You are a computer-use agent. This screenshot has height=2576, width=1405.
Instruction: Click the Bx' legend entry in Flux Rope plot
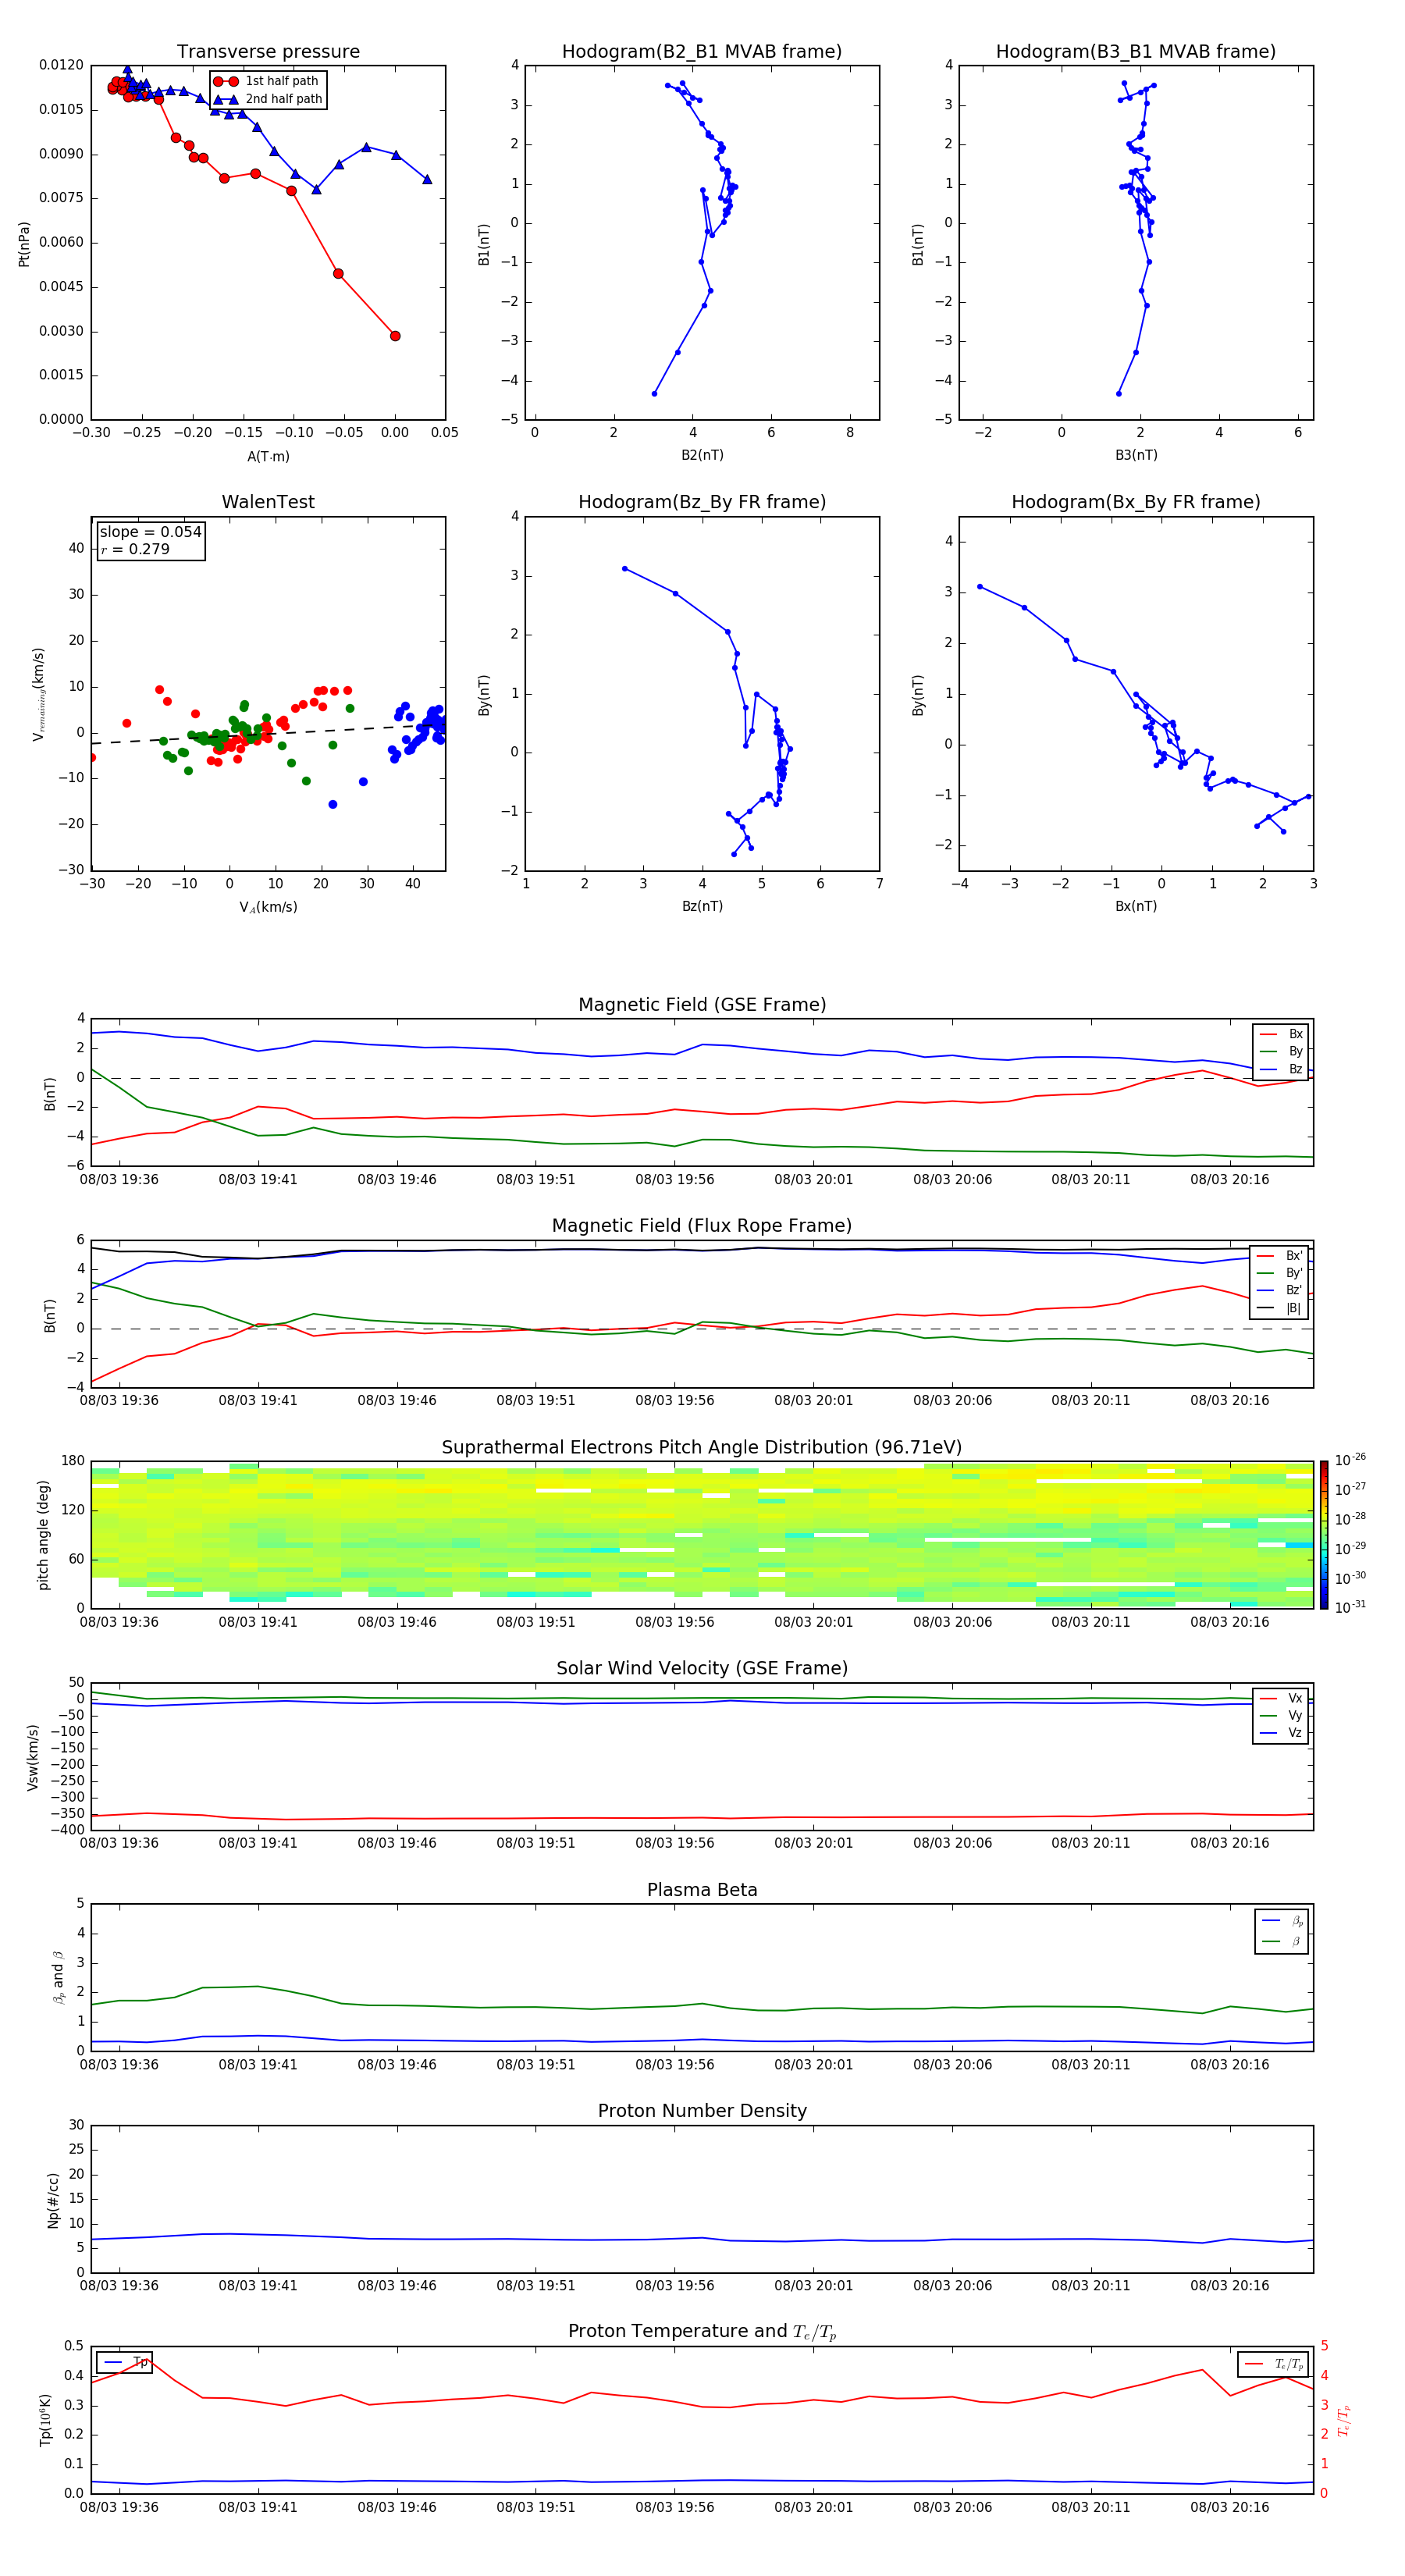pyautogui.click(x=1280, y=1256)
